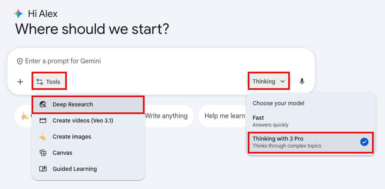
Task: Click the video clapper icon for Veo
Action: 43,121
